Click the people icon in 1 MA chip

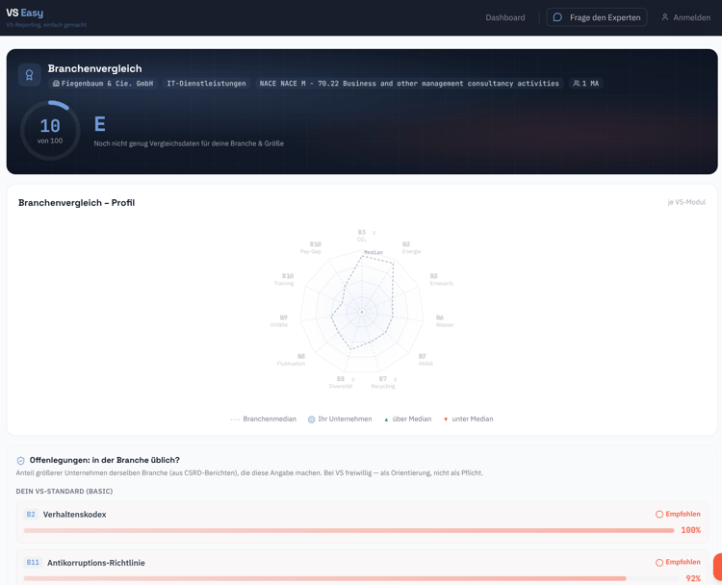pos(577,84)
